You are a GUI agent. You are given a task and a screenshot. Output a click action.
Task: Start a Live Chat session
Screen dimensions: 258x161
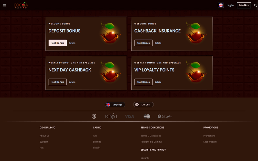tap(144, 105)
